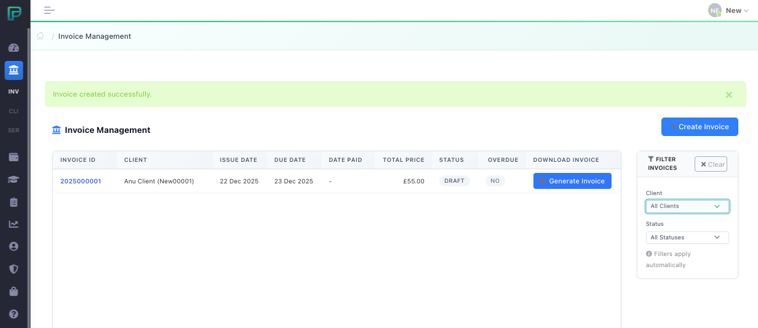
Task: Click the clipboard icon in sidebar
Action: pyautogui.click(x=14, y=202)
